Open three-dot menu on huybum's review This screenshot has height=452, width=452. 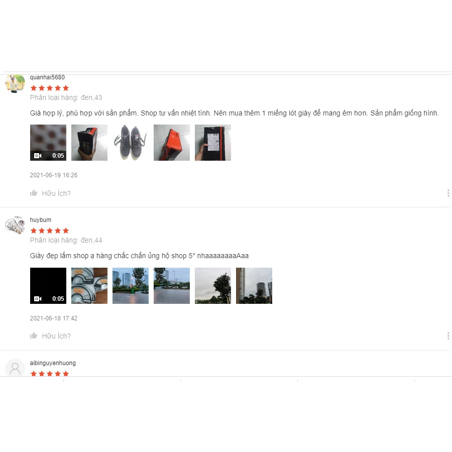pos(448,336)
